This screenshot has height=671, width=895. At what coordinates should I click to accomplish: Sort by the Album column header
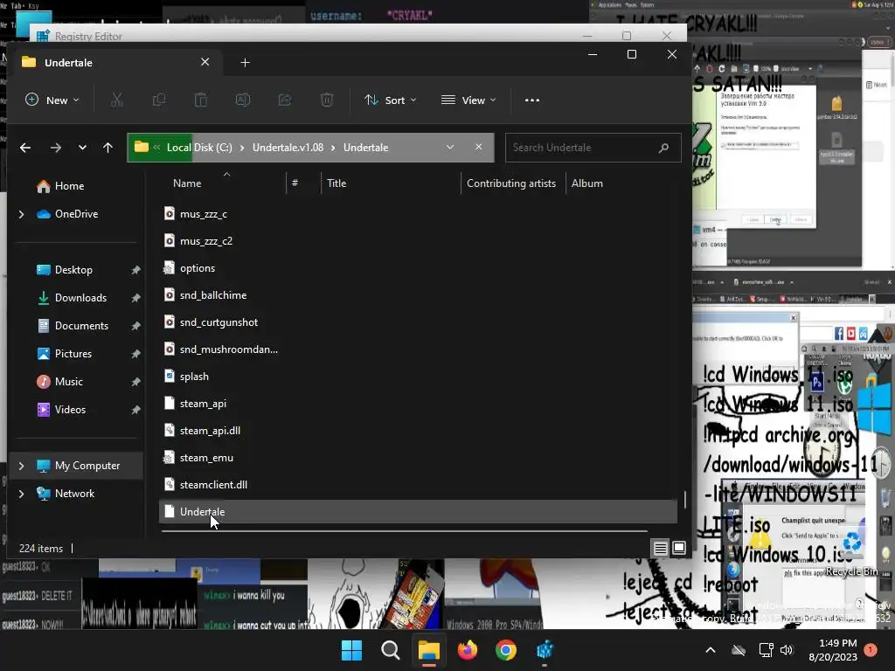tap(586, 183)
